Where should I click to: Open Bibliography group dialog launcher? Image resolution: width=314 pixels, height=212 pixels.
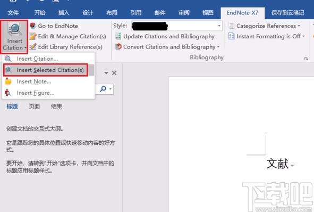click(x=306, y=59)
